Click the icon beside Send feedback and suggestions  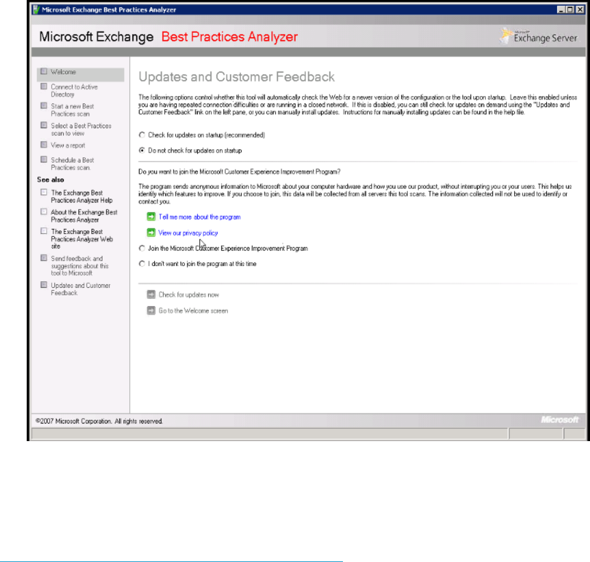click(44, 258)
